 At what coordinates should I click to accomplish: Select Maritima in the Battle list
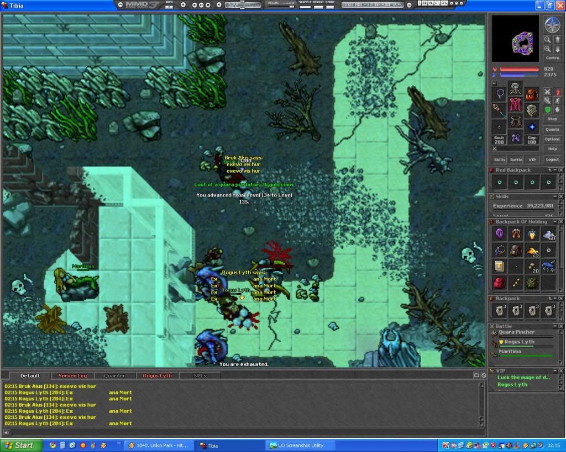pyautogui.click(x=523, y=353)
